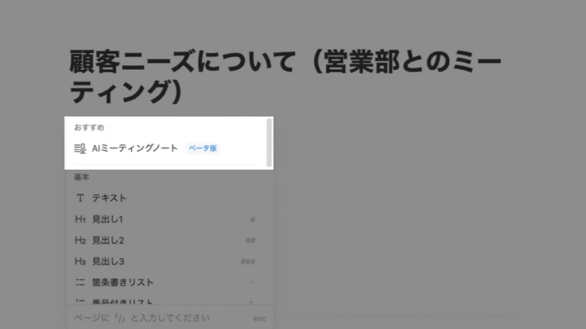Click the bulleted list icon
The height and width of the screenshot is (329, 586).
pos(81,282)
